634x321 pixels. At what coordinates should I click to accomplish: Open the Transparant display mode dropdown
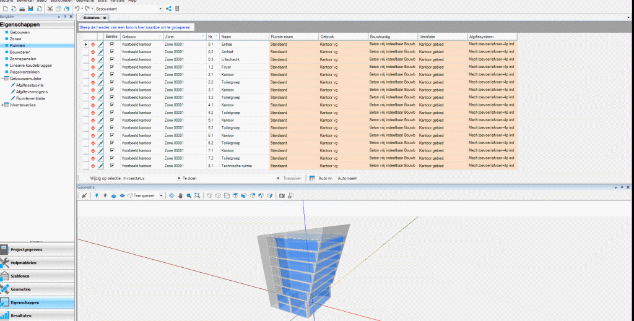161,195
